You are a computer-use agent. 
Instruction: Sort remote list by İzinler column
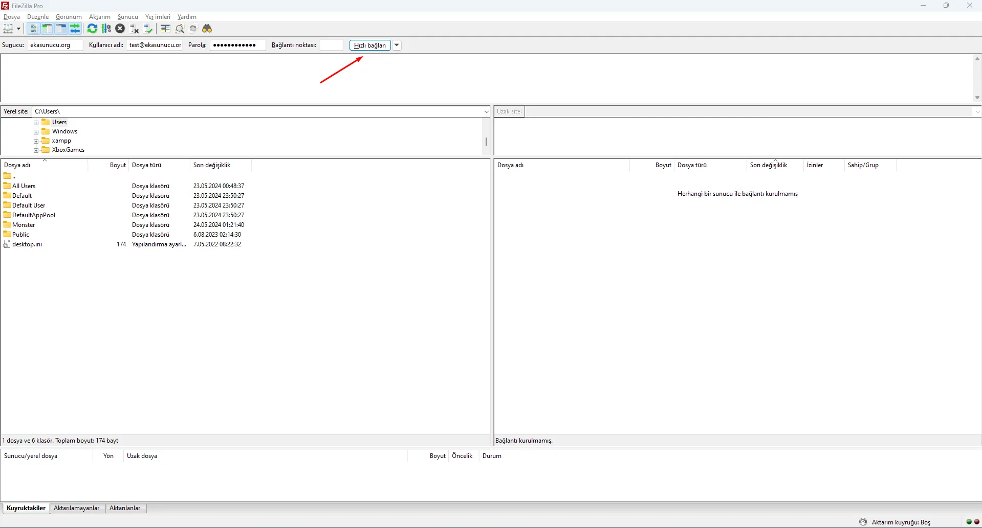pos(824,165)
